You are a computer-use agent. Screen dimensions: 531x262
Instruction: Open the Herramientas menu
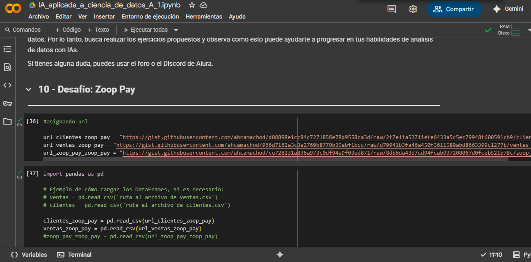point(204,16)
